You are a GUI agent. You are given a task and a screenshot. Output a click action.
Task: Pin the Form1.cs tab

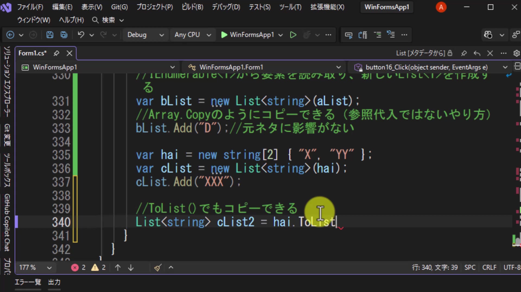pos(56,53)
